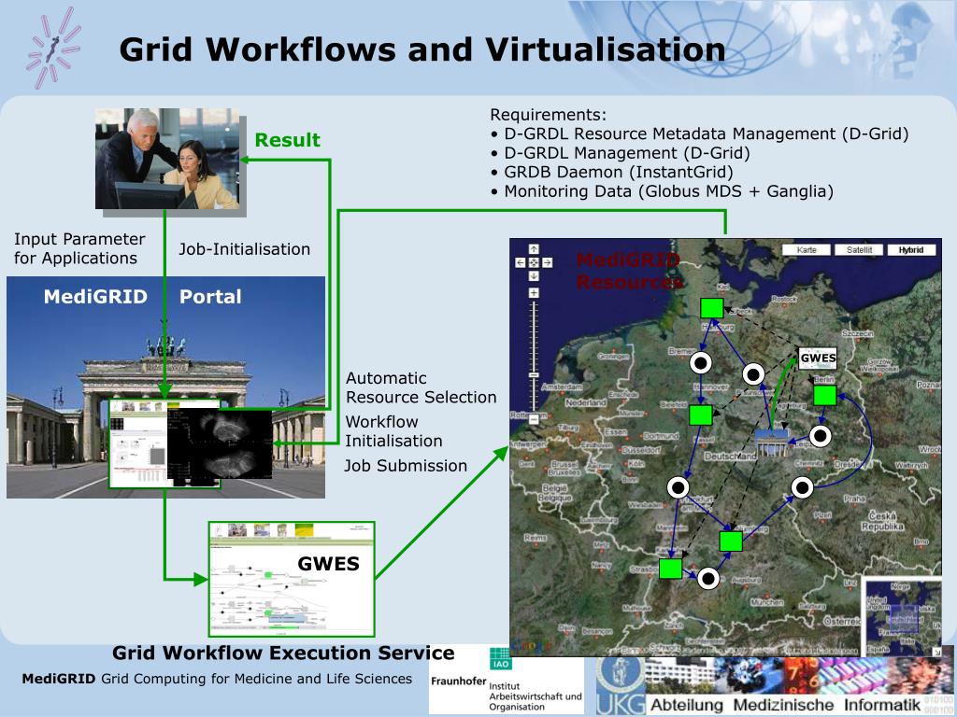Switch the map to Karte view
Viewport: 957px width, 717px height.
(x=807, y=250)
